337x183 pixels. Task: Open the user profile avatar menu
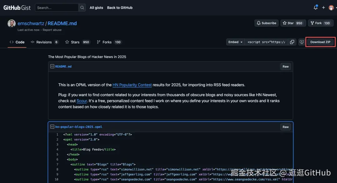coord(331,7)
